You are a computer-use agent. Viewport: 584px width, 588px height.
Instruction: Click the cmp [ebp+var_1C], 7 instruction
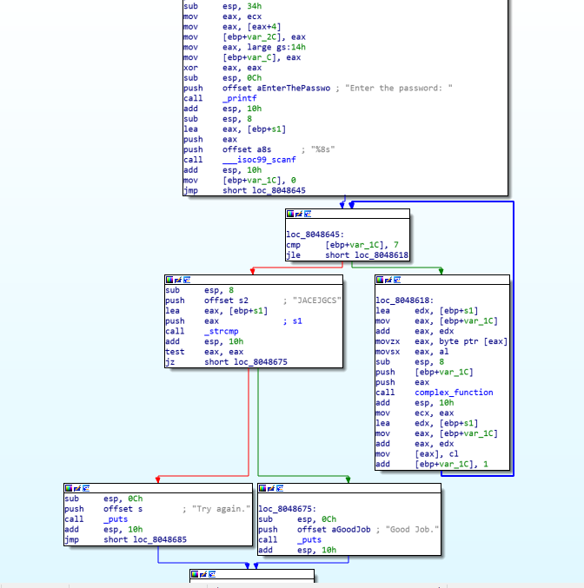coord(342,245)
